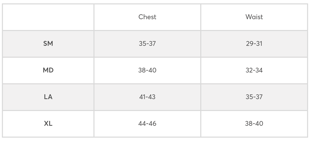The image size is (310, 141).
Task: Click the empty top-left header cell
Action: click(48, 17)
